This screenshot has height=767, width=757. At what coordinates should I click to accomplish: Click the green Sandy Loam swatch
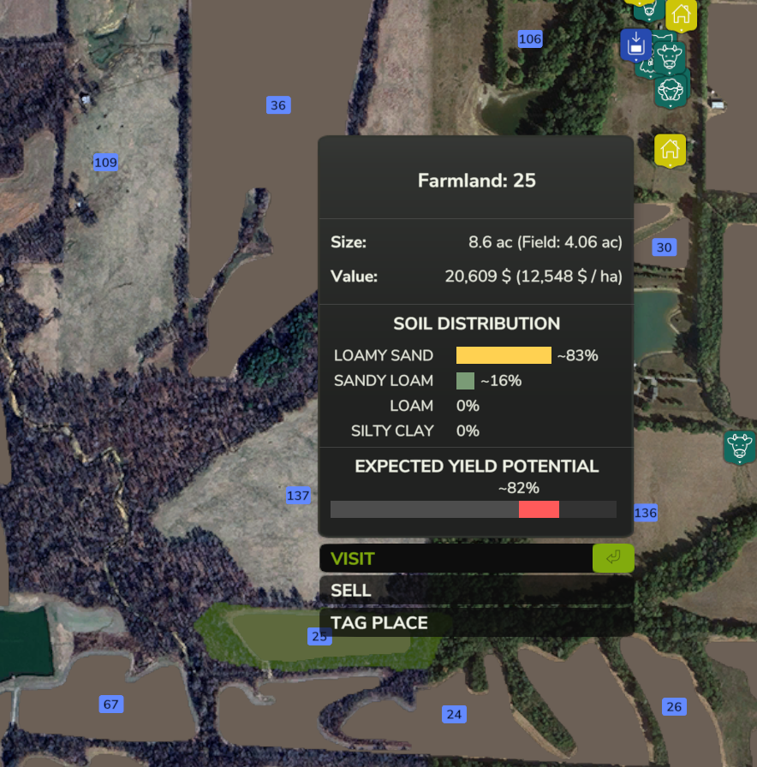465,381
